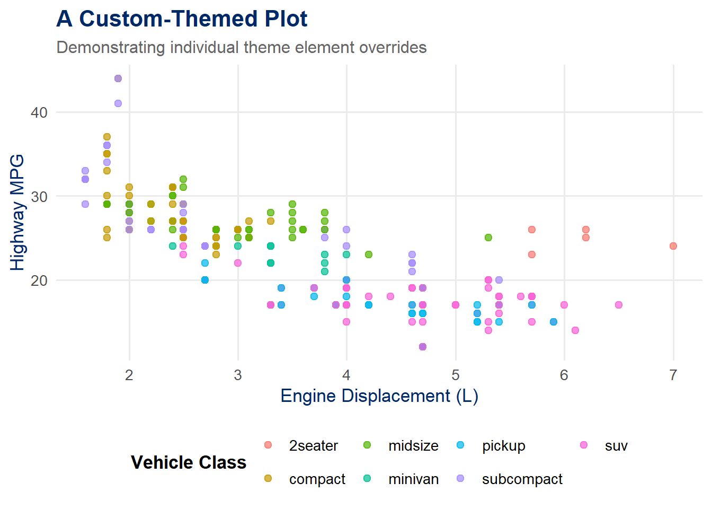The height and width of the screenshot is (509, 712).
Task: Click the compact legend color dot
Action: tap(268, 478)
